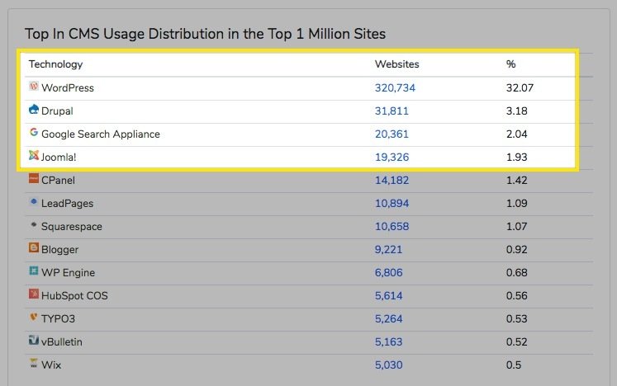The height and width of the screenshot is (386, 617).
Task: Click the HubSpot COS red icon
Action: (34, 294)
